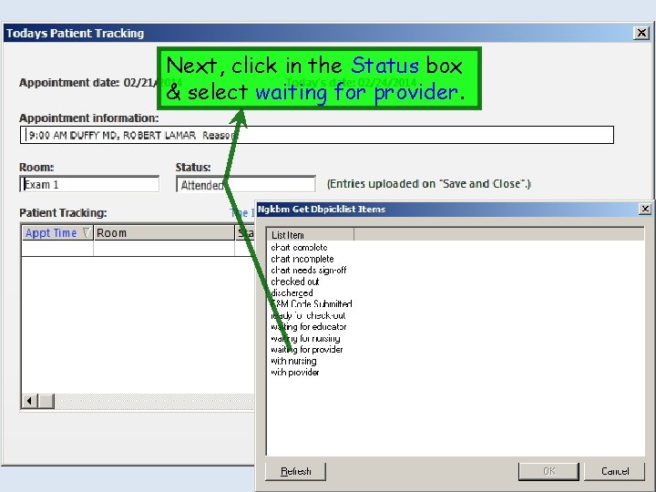Select 'waiting for nursing' item
Viewport: 656px width, 492px height.
[305, 338]
